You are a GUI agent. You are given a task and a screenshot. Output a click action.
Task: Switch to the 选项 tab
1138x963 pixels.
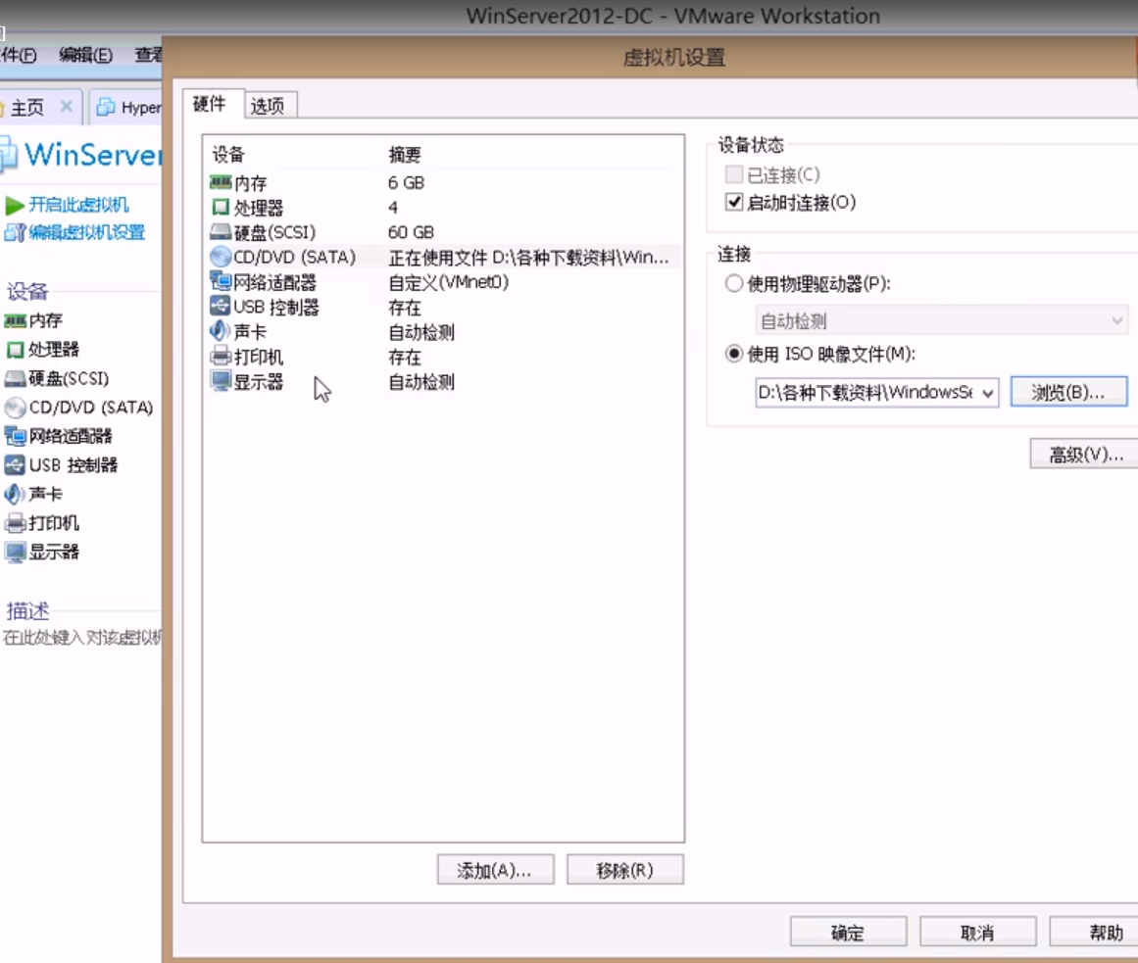tap(268, 103)
